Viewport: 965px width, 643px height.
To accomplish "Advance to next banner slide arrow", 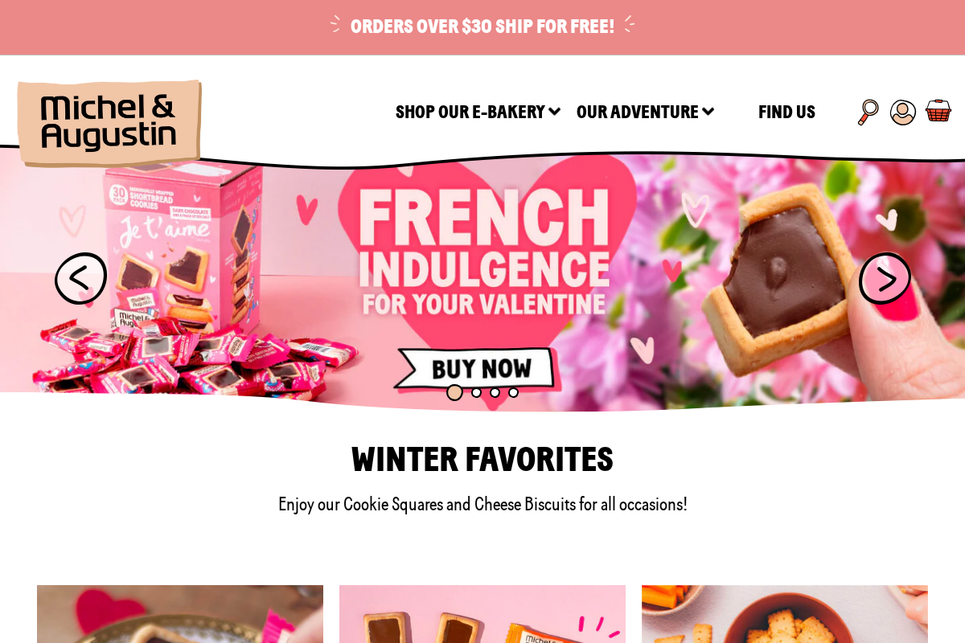I will coord(885,278).
